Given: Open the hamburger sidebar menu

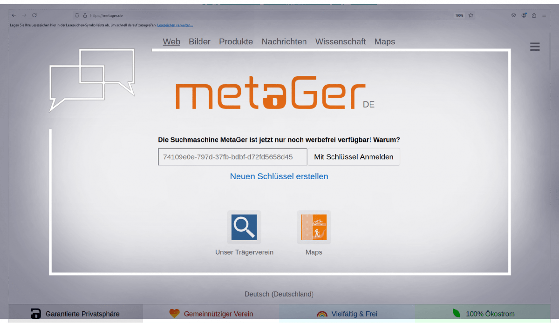Looking at the screenshot, I should pos(535,47).
